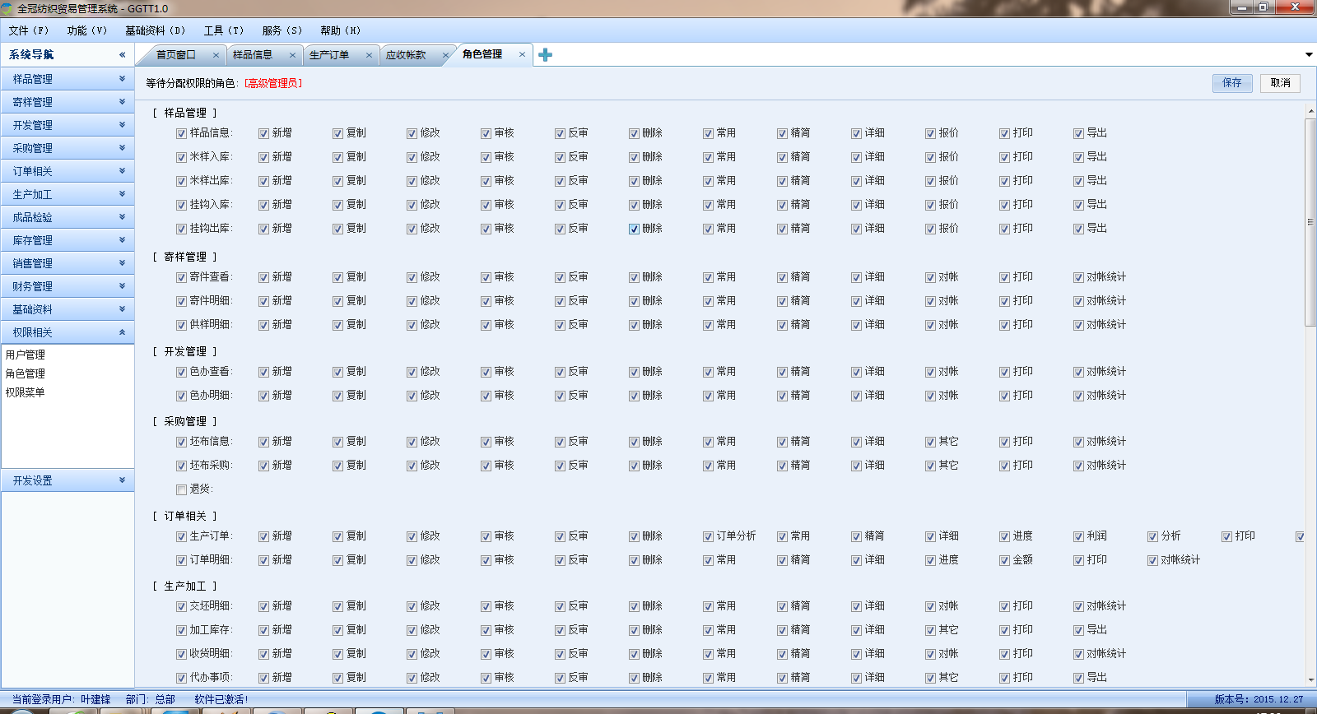Toggle 新增 checkbox in the 样品信息 row

click(263, 133)
